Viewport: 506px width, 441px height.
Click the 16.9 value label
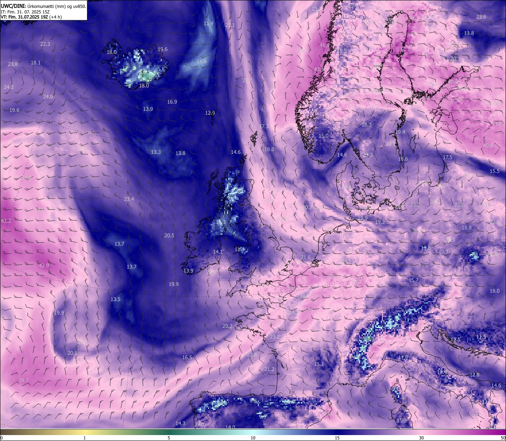coord(172,102)
